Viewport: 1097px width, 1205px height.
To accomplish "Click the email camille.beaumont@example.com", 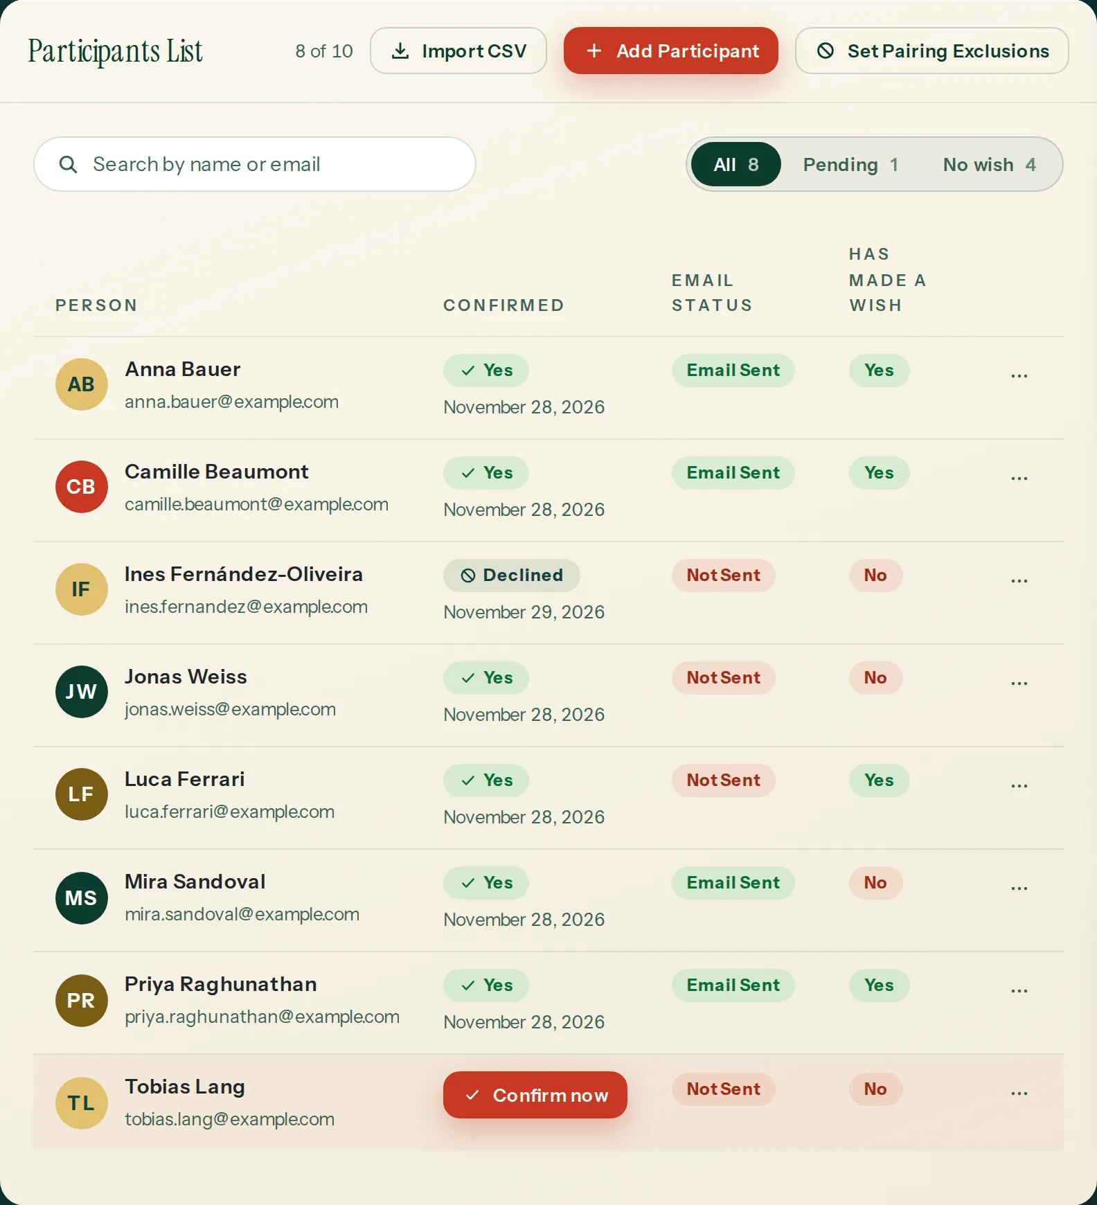I will 256,504.
